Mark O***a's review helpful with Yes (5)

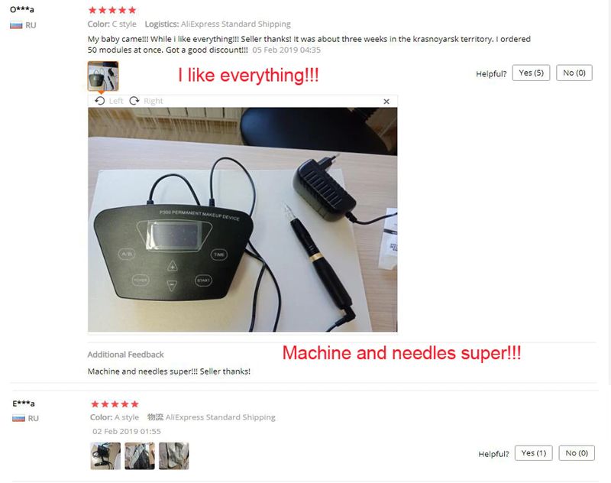(x=531, y=73)
